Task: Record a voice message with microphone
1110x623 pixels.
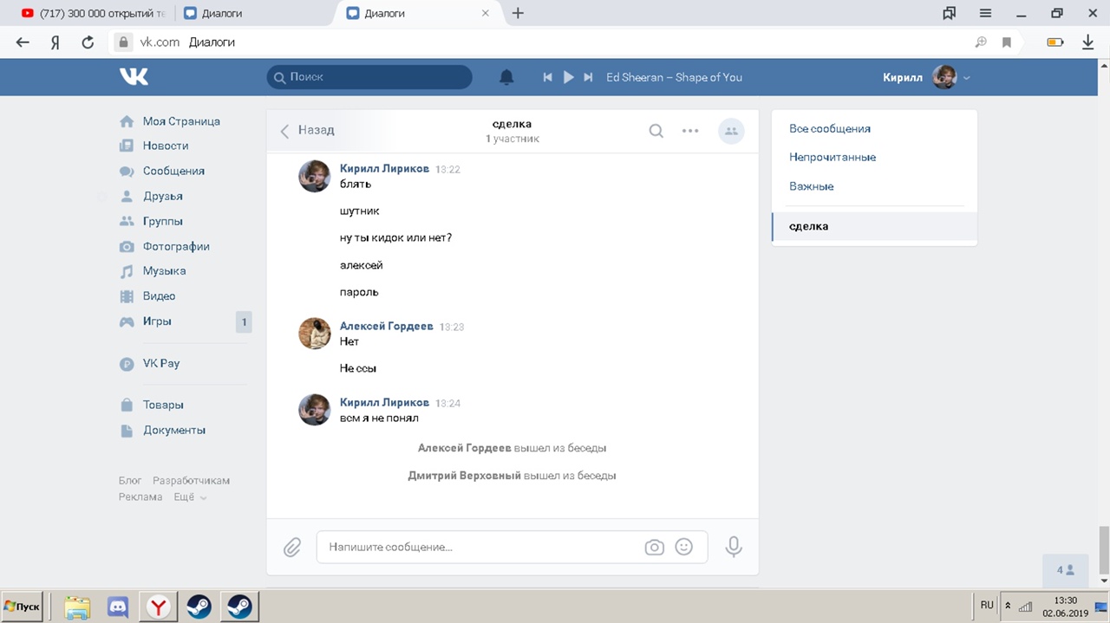Action: pyautogui.click(x=734, y=547)
